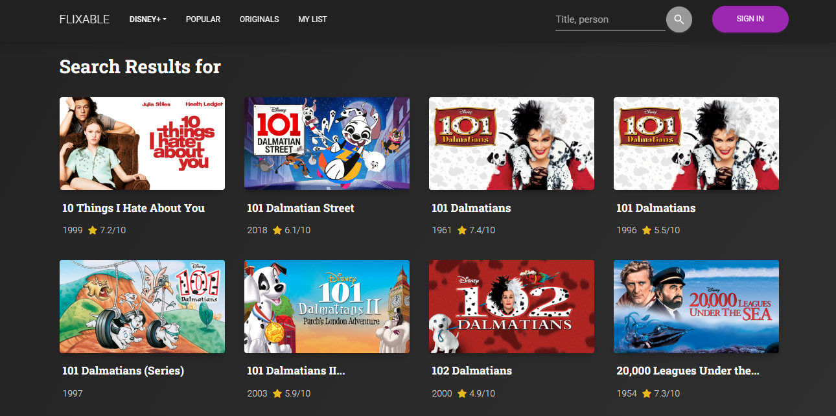Click the star icon beside 6.1/10
Image resolution: width=836 pixels, height=416 pixels.
277,230
